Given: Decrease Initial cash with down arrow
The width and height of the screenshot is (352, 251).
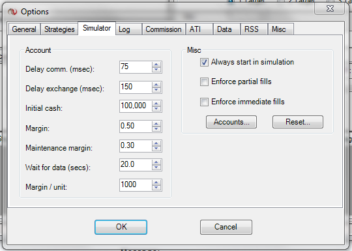Looking at the screenshot, I should [156, 109].
